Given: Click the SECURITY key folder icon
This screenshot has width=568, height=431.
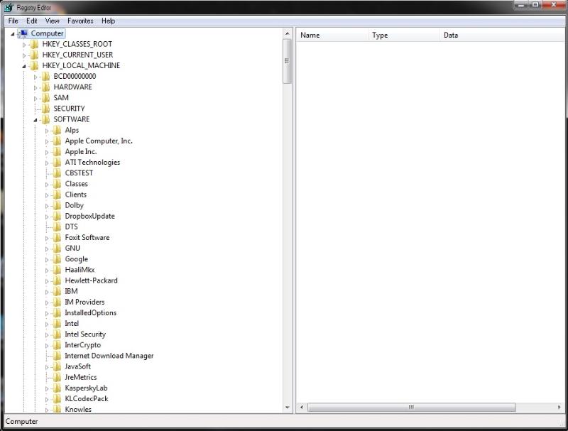Looking at the screenshot, I should pyautogui.click(x=46, y=109).
